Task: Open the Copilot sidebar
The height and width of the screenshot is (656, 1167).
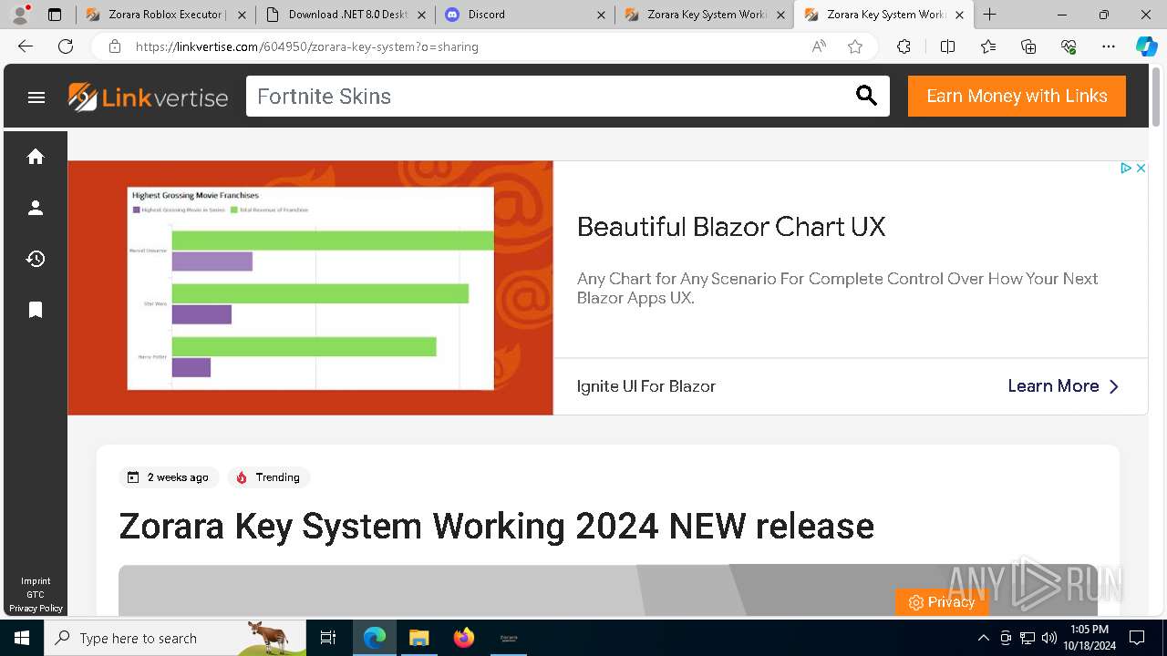Action: (x=1146, y=46)
